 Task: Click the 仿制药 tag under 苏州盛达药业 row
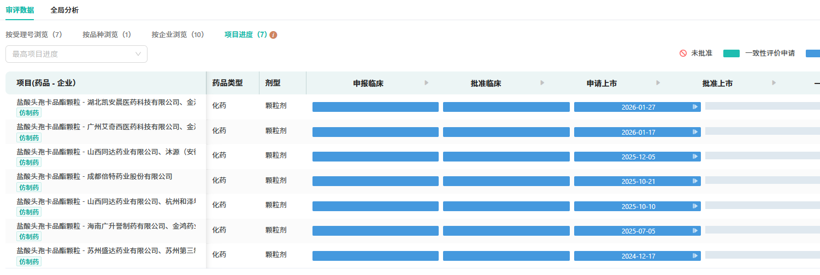tap(29, 262)
